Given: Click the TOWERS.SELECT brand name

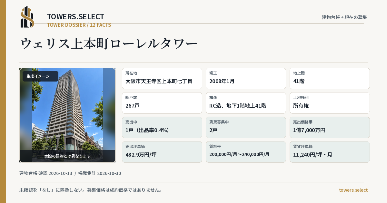Looking at the screenshot, I should click(x=75, y=17).
